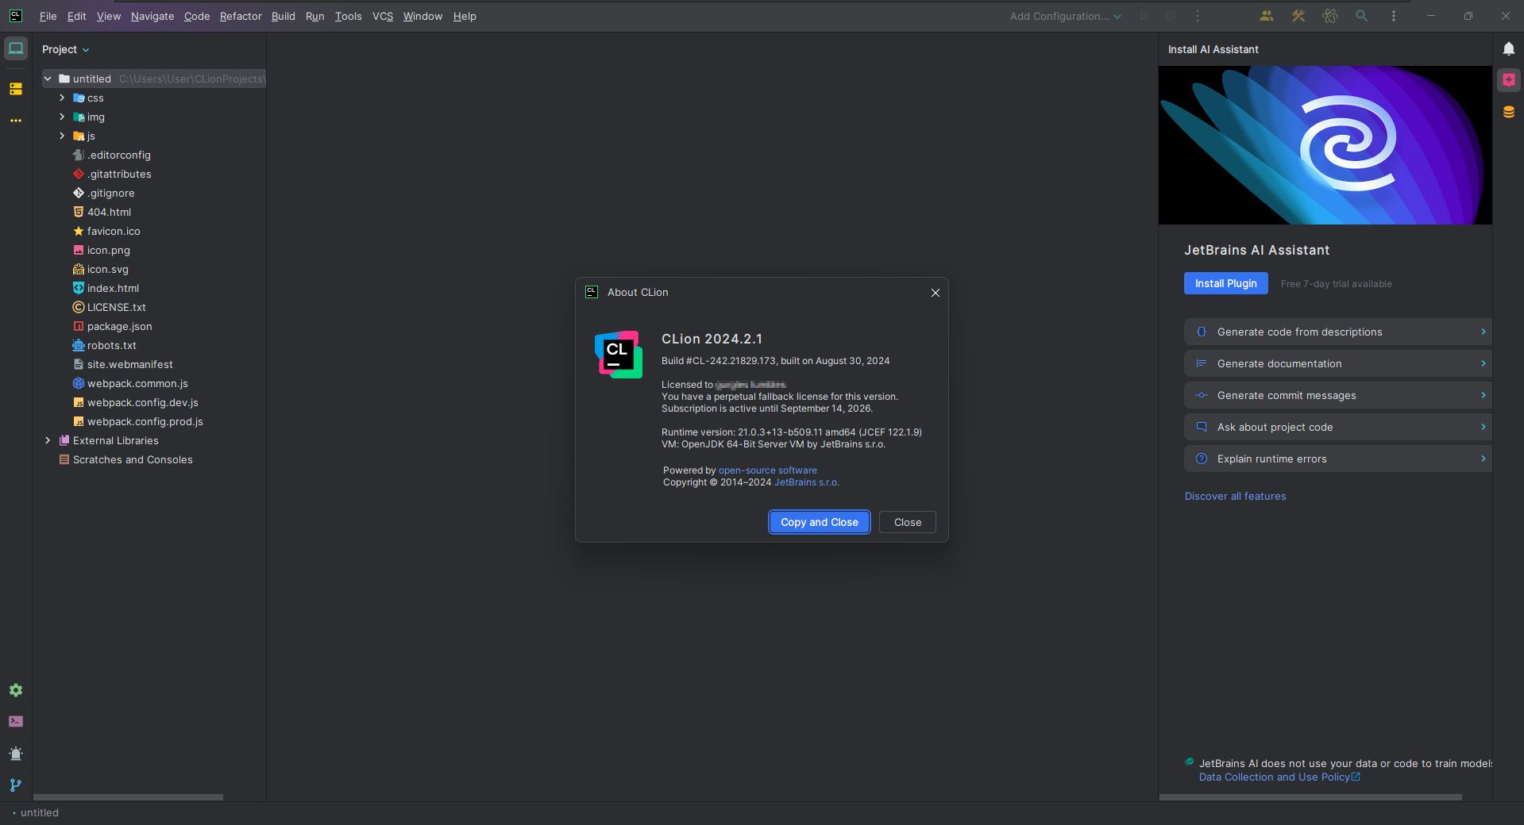
Task: Open build tools hammer-and-wrench icon
Action: pyautogui.click(x=1298, y=16)
